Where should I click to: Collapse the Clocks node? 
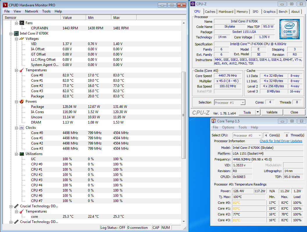(17, 128)
